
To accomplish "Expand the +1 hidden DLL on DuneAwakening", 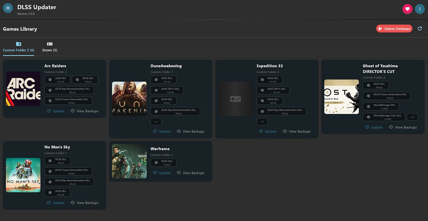I will [x=156, y=121].
